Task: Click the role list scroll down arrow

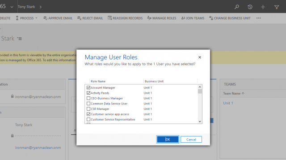Action: [x=200, y=121]
